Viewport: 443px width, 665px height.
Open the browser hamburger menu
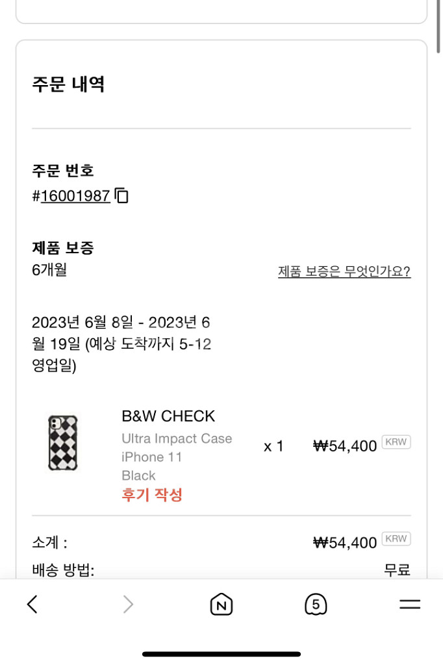click(x=409, y=604)
